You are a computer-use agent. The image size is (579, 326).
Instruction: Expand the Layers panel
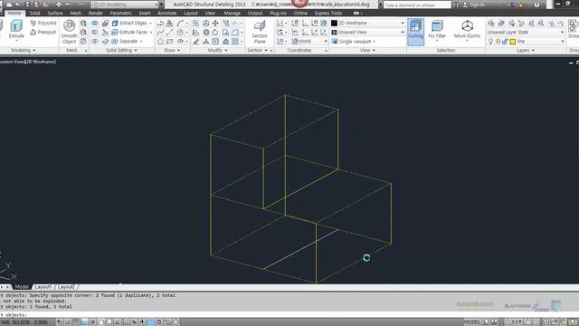coord(526,51)
